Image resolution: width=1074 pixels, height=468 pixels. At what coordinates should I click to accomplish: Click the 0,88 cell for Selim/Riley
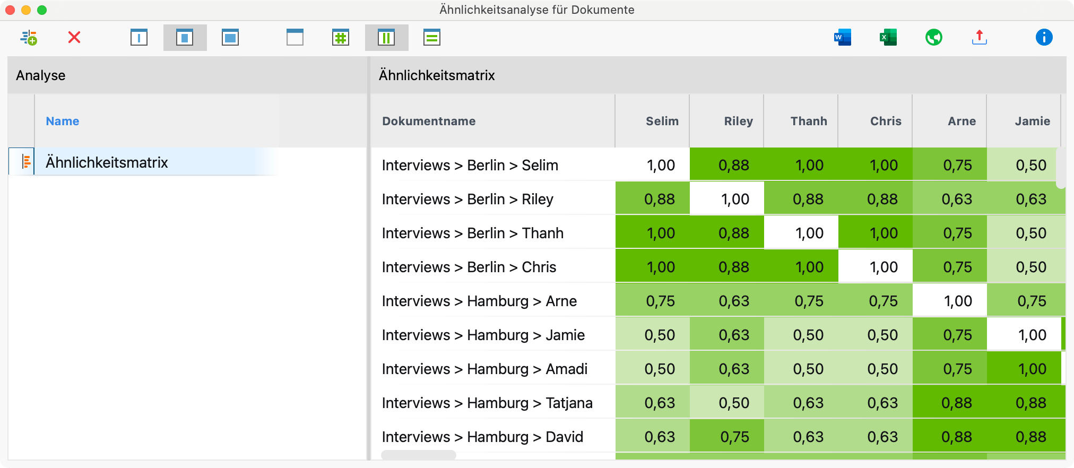click(x=727, y=164)
